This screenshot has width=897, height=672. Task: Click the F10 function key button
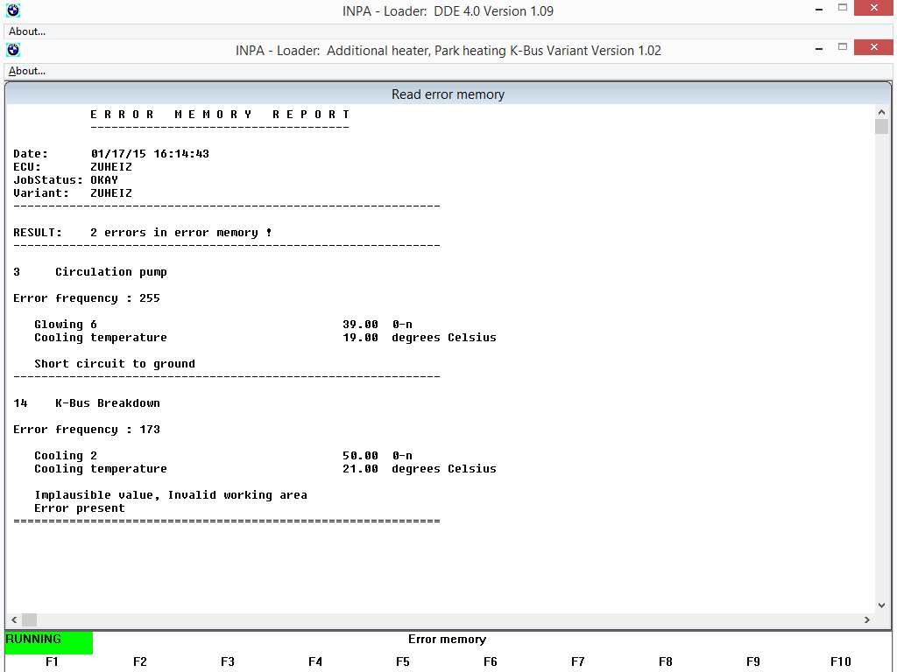[840, 661]
